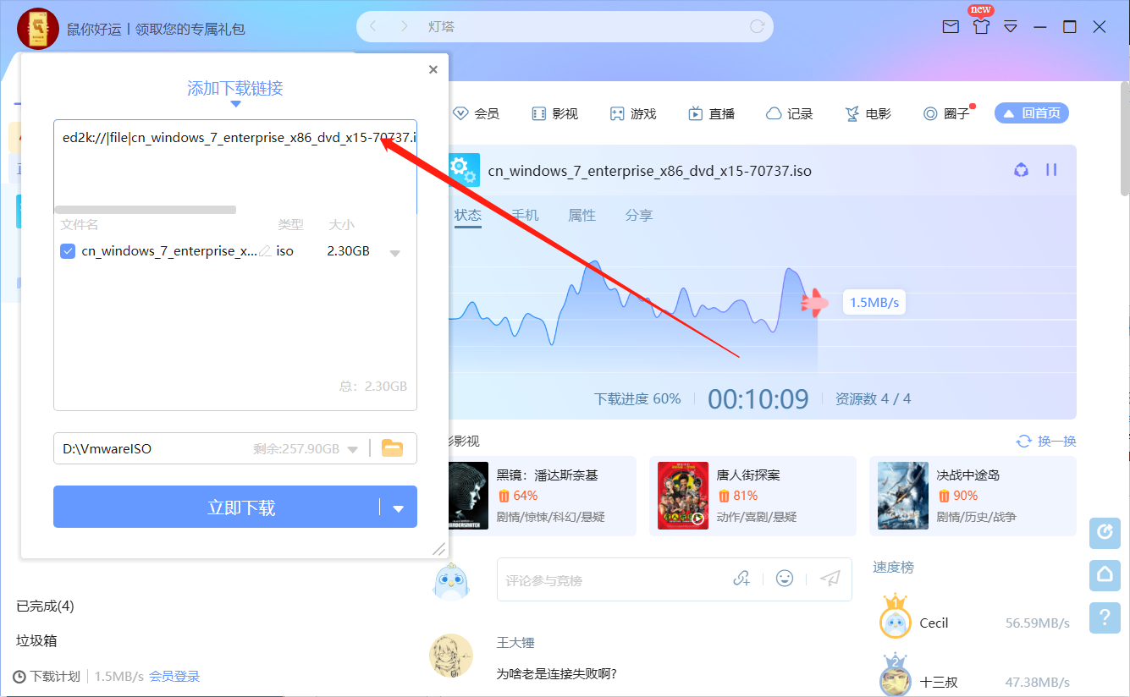Screen dimensions: 1130x697
Task: Click the 决战中途岛 title text
Action: pos(968,475)
